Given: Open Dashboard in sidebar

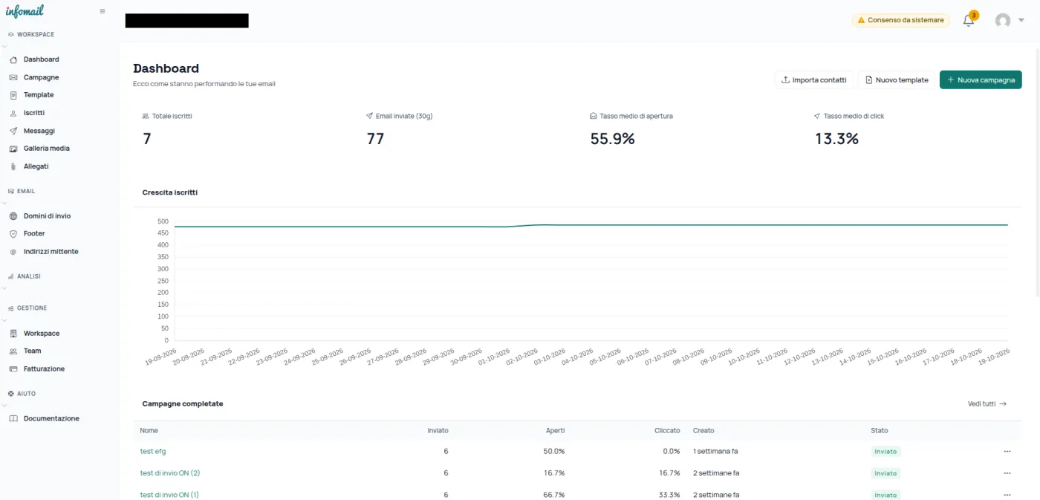Looking at the screenshot, I should click(41, 59).
